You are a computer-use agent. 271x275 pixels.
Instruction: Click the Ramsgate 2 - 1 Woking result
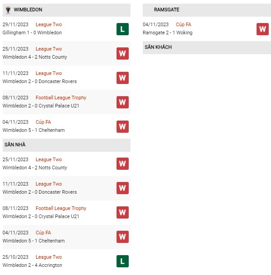pos(168,33)
